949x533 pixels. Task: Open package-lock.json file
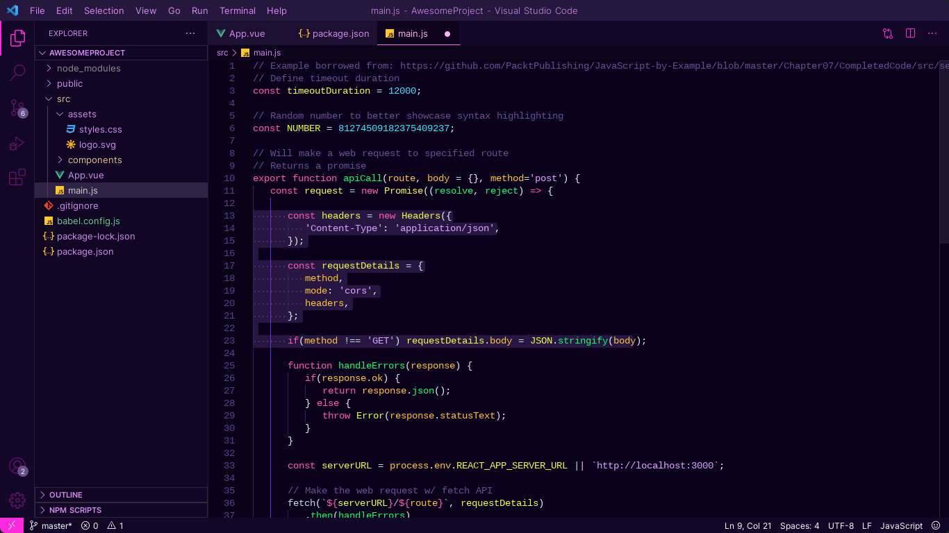(121, 236)
